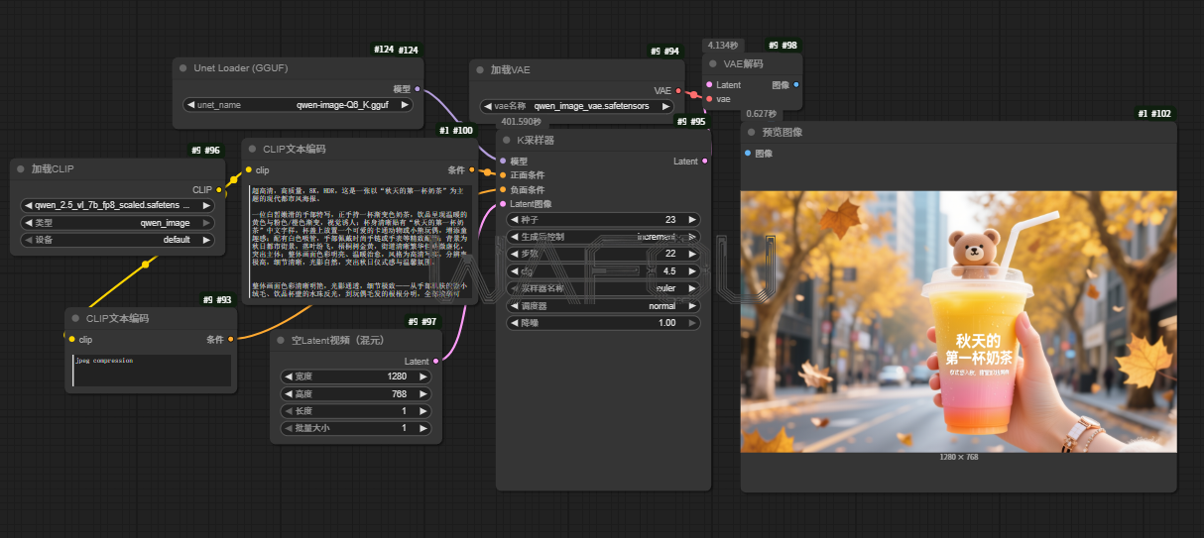Screen dimensions: 1204x538
Task: Click the 正面条件 input socket on K采样器
Action: (x=503, y=175)
